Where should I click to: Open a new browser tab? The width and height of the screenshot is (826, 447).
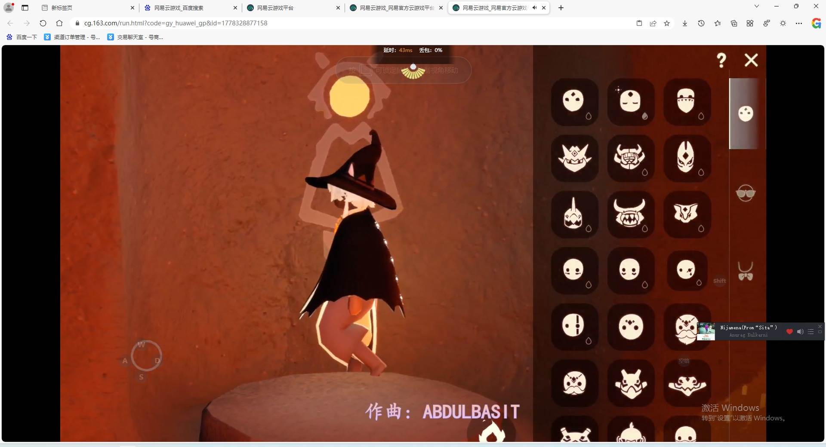tap(561, 8)
